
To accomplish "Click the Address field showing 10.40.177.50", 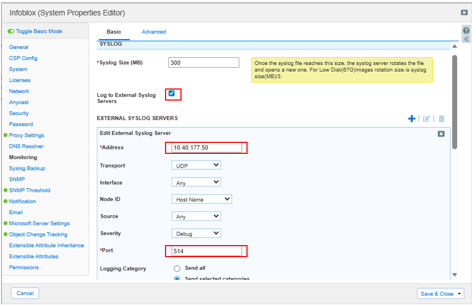I will click(x=206, y=147).
